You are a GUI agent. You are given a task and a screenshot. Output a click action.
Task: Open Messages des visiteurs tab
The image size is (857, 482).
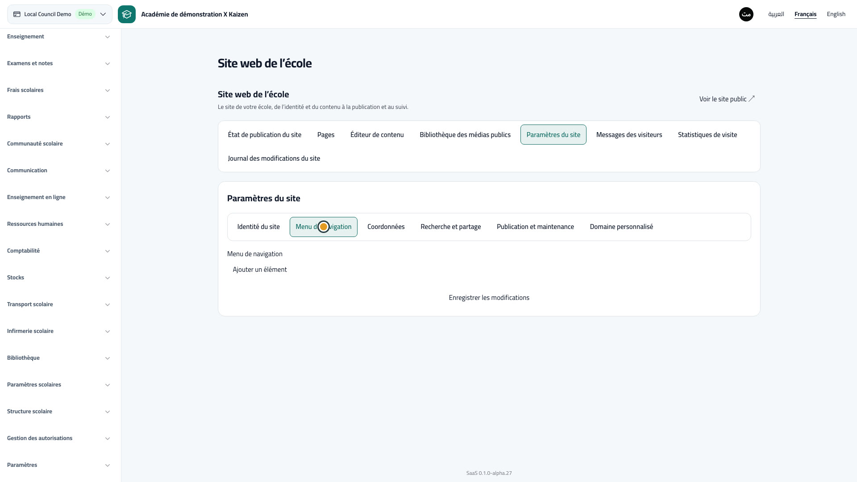[x=629, y=135]
